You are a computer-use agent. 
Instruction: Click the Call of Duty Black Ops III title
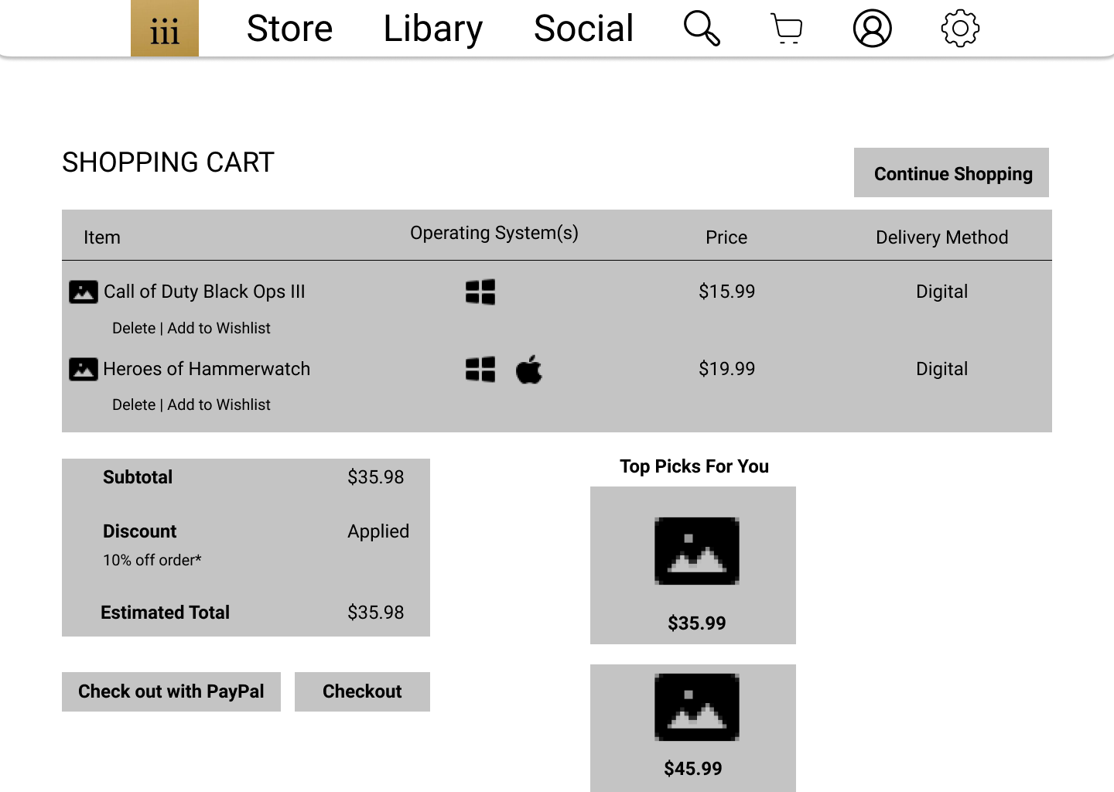pos(204,292)
